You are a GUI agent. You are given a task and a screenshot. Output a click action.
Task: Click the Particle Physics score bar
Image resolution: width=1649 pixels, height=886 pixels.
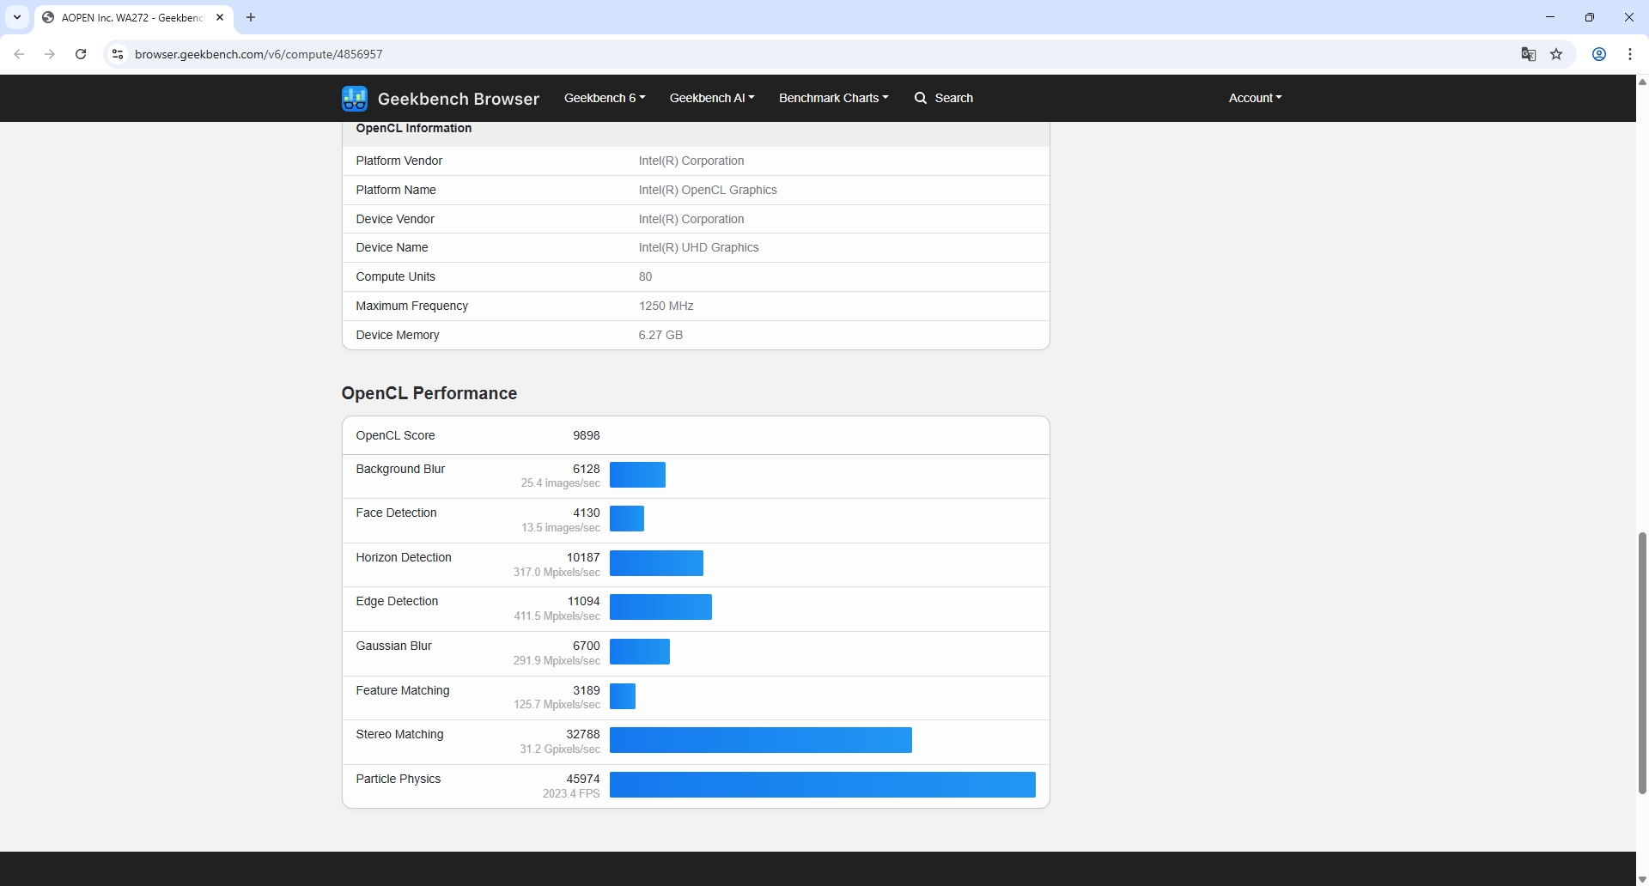[822, 785]
